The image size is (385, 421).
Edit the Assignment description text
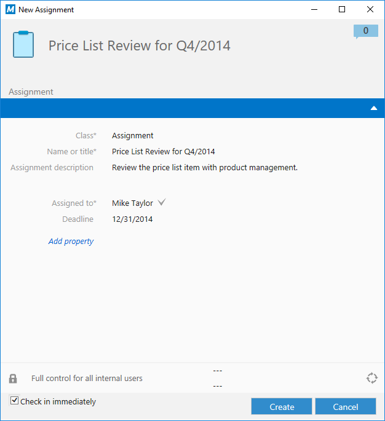click(205, 168)
